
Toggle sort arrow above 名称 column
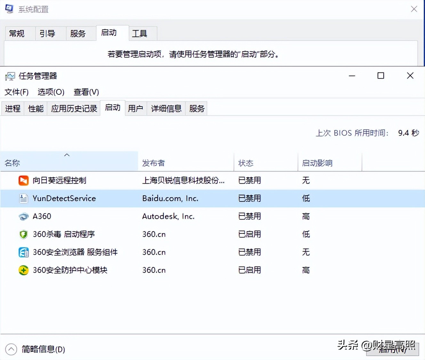(x=67, y=155)
